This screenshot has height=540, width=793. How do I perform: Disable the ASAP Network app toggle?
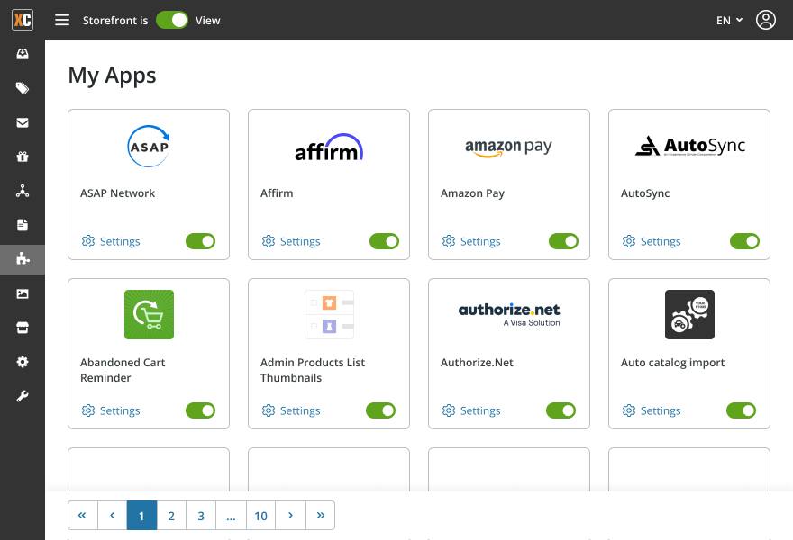[x=200, y=241]
